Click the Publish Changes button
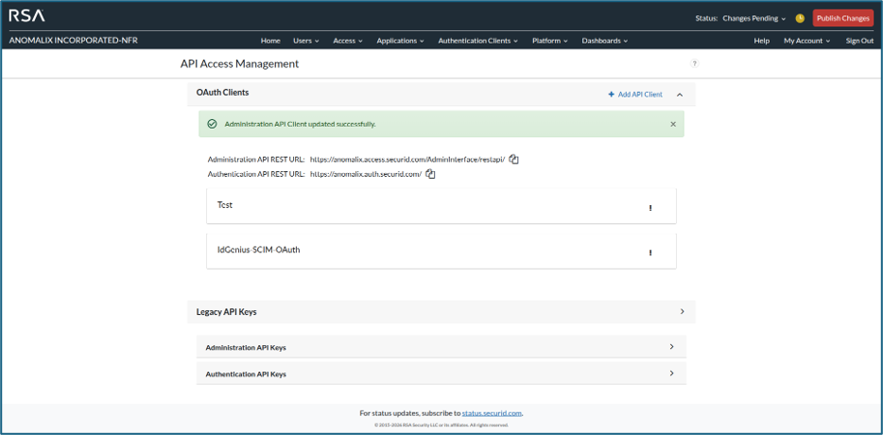 843,18
